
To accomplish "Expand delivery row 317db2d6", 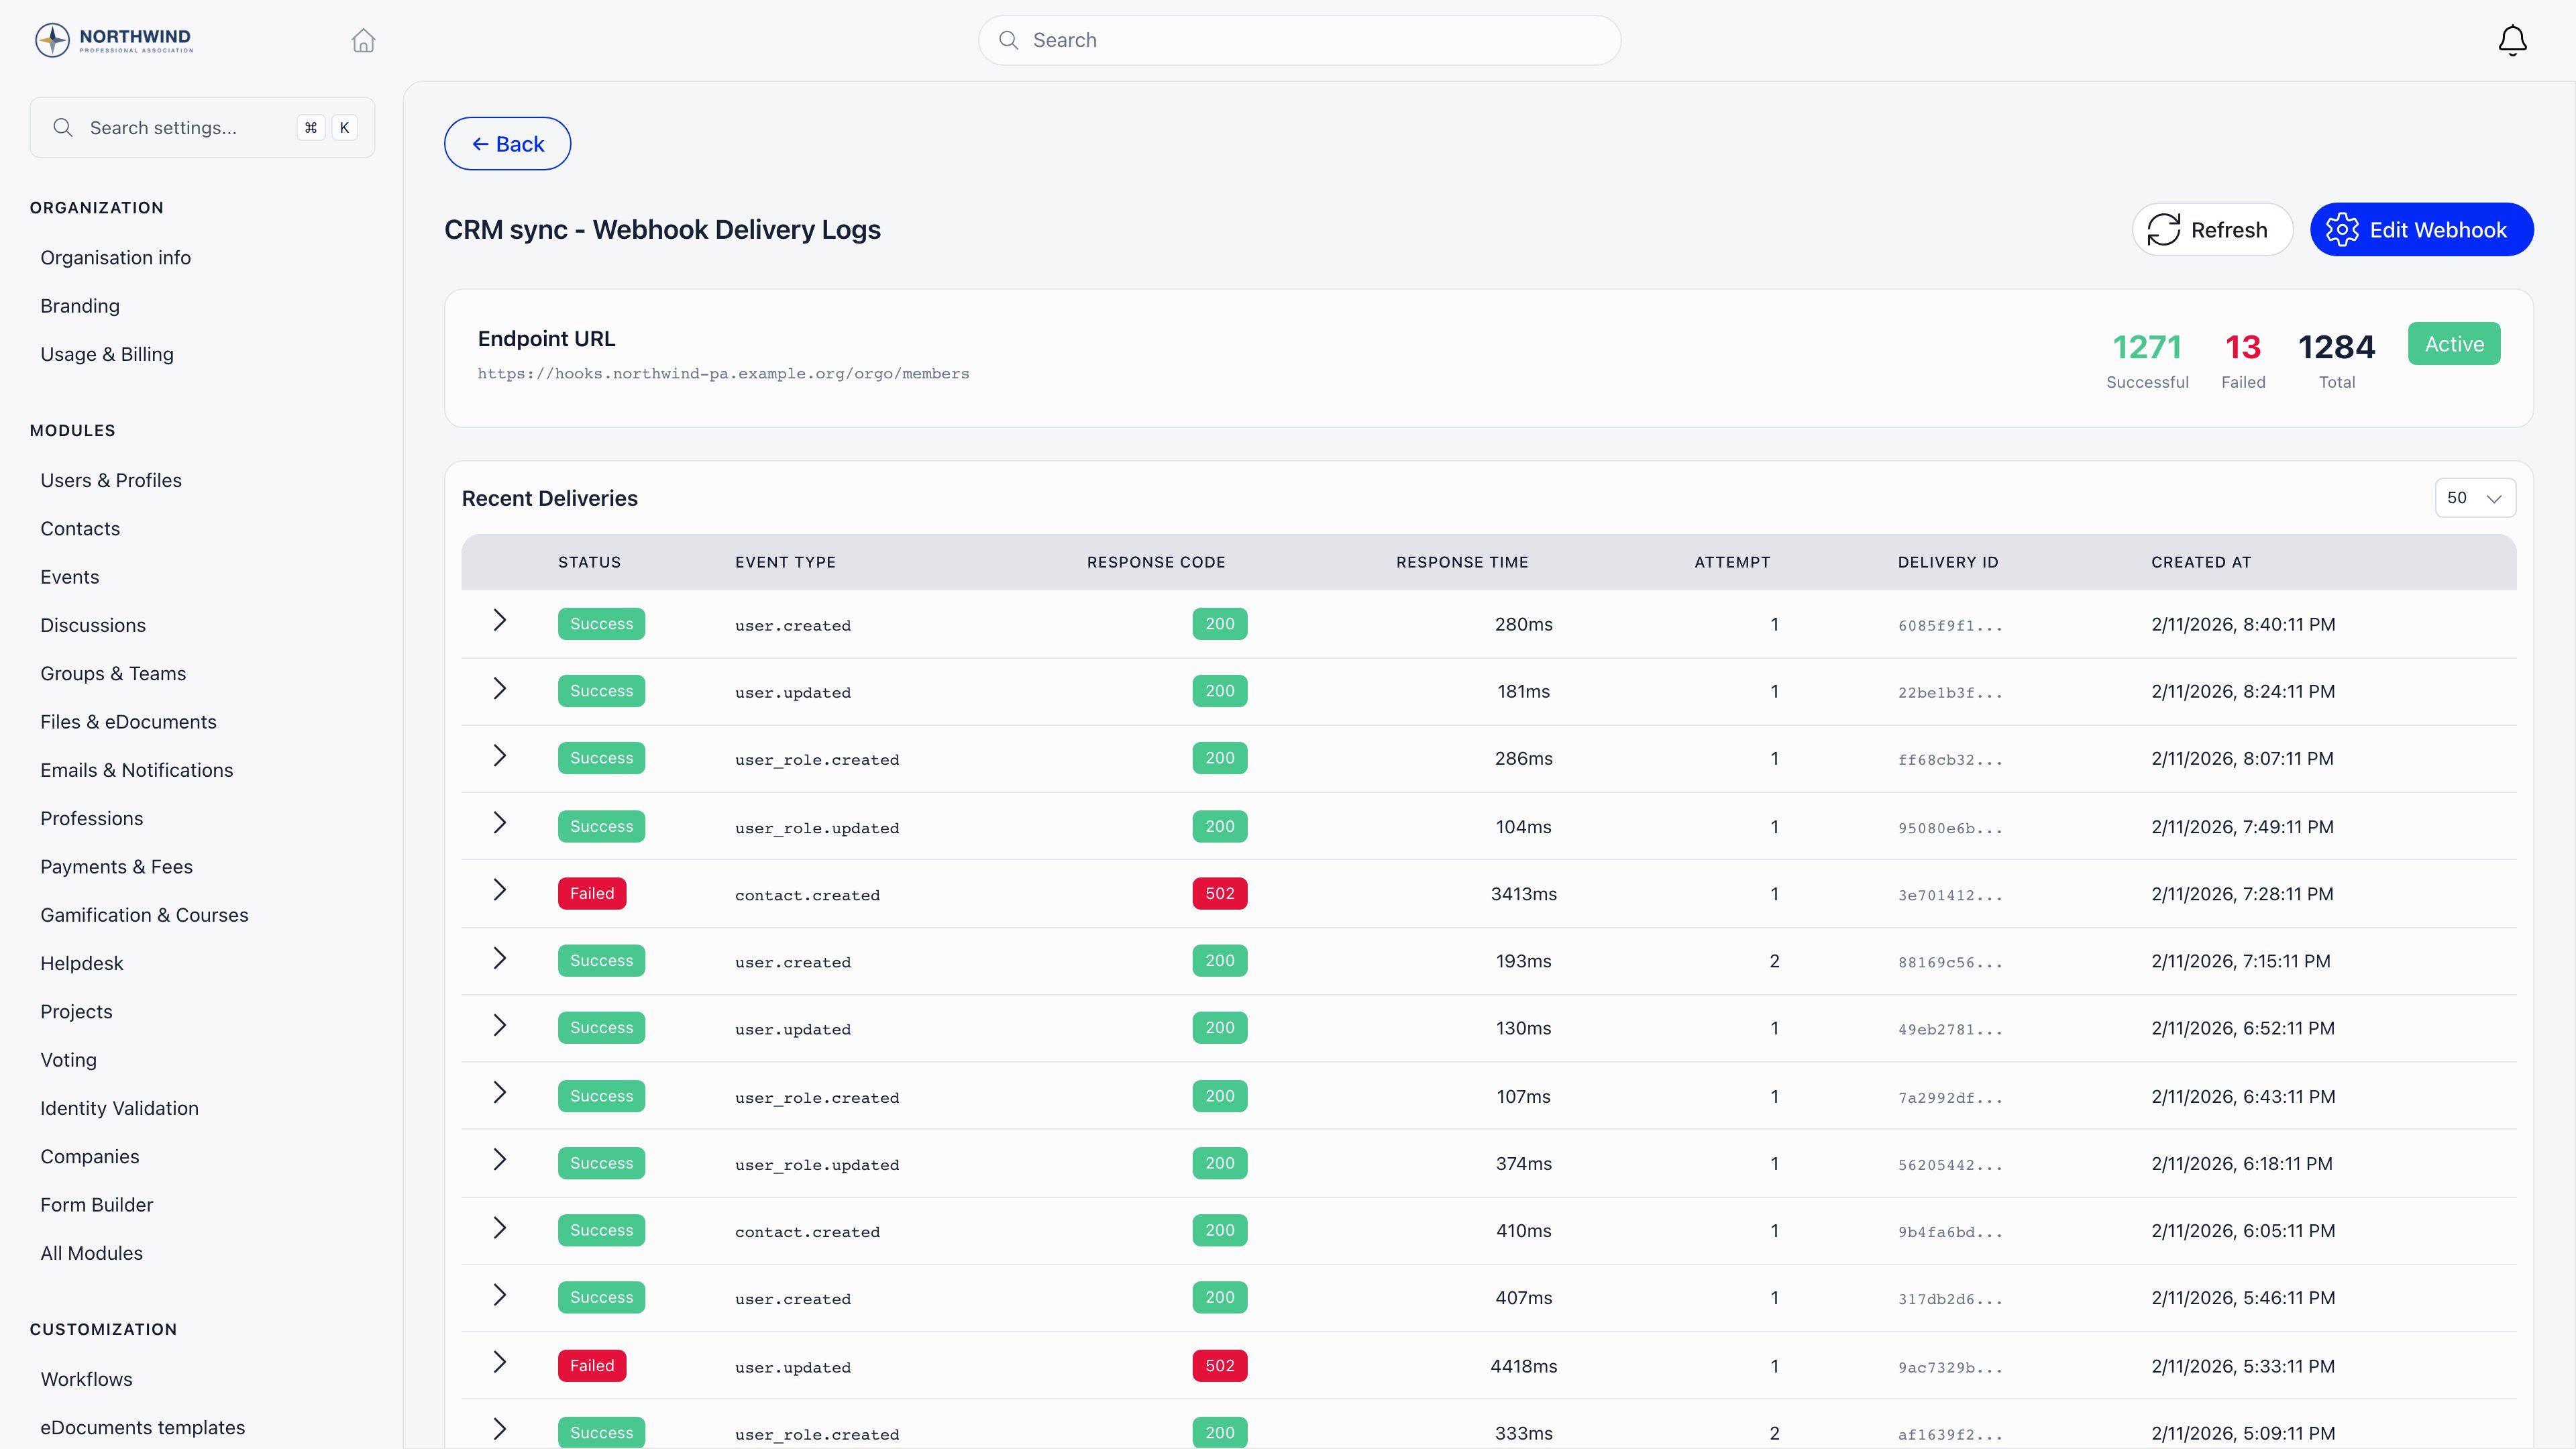I will pyautogui.click(x=500, y=1296).
